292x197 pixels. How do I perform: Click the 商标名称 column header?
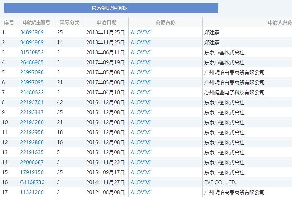tap(165, 22)
